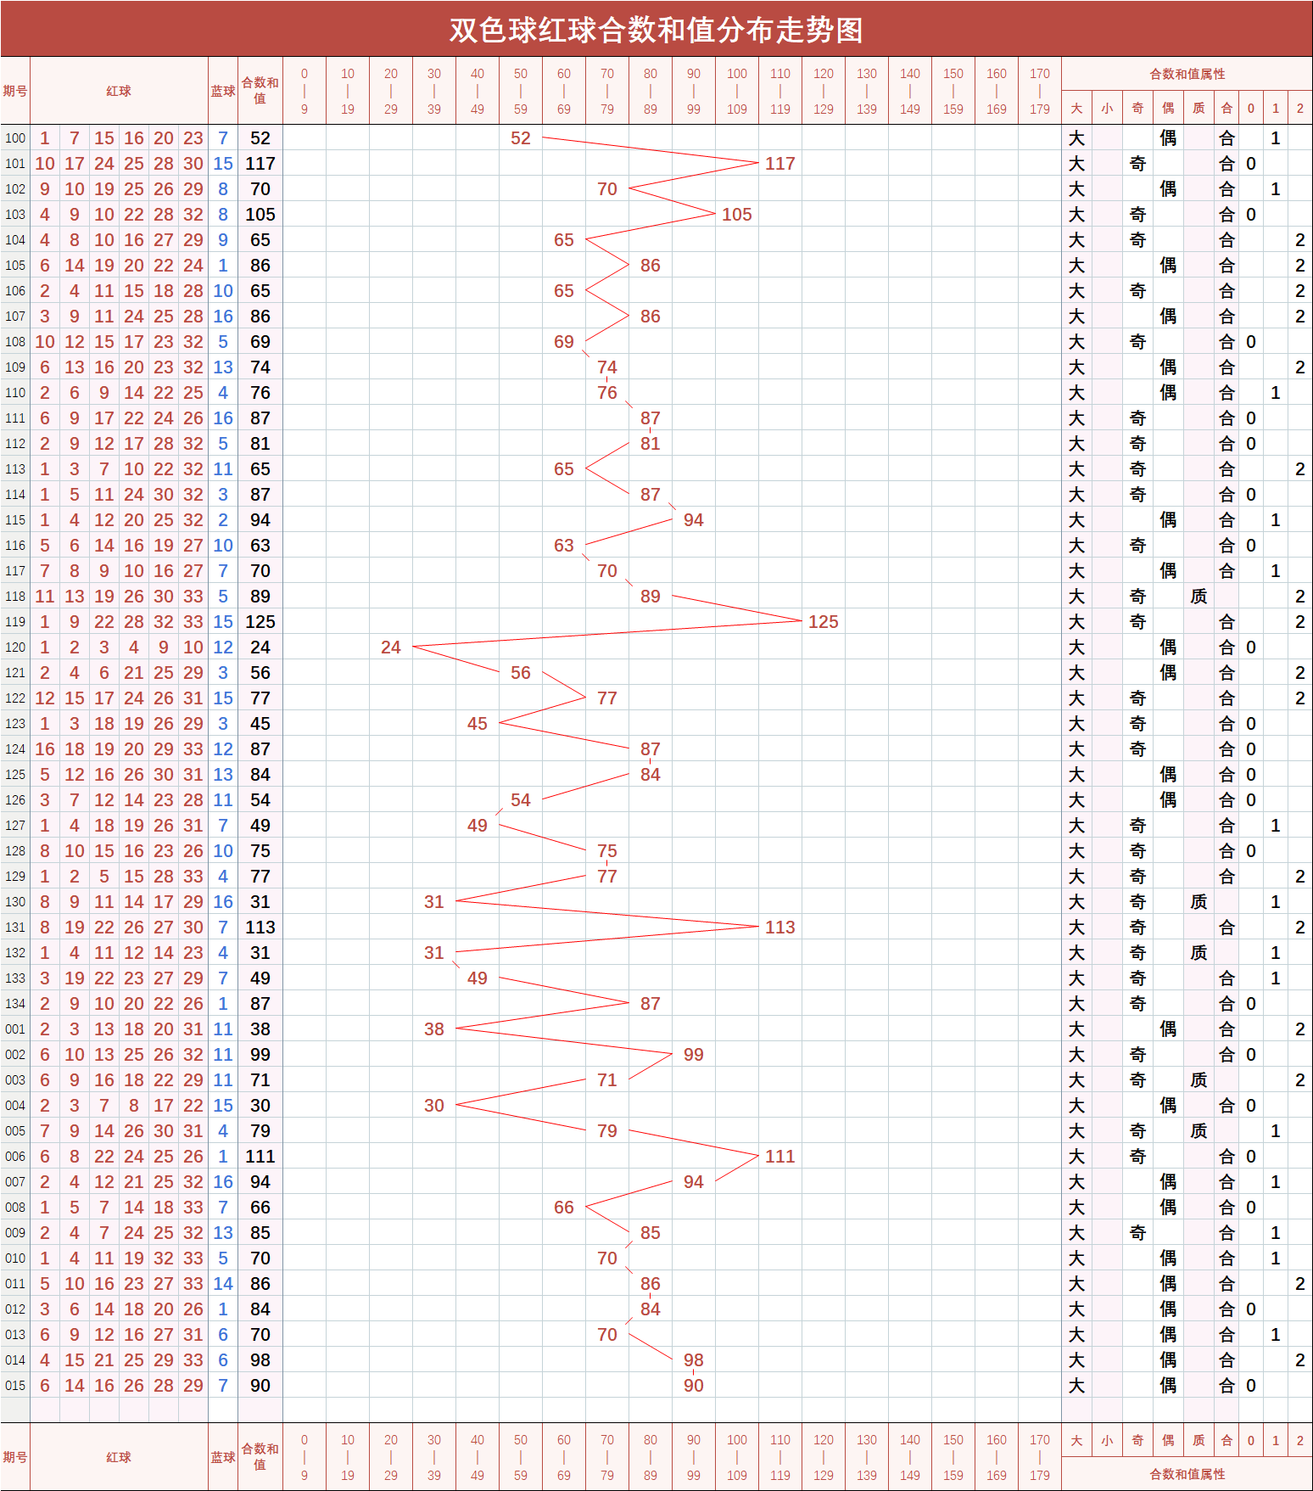Viewport: 1313px width, 1491px height.
Task: Click the bottom 合数和值属性 footer label
Action: 1186,1474
